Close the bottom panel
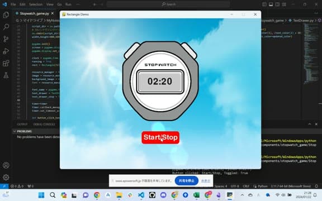322x201 pixels. [x=316, y=124]
